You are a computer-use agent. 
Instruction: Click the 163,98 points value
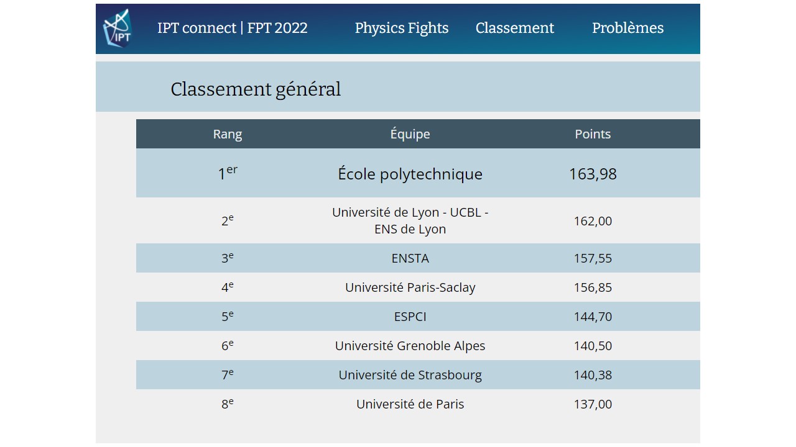tap(593, 174)
